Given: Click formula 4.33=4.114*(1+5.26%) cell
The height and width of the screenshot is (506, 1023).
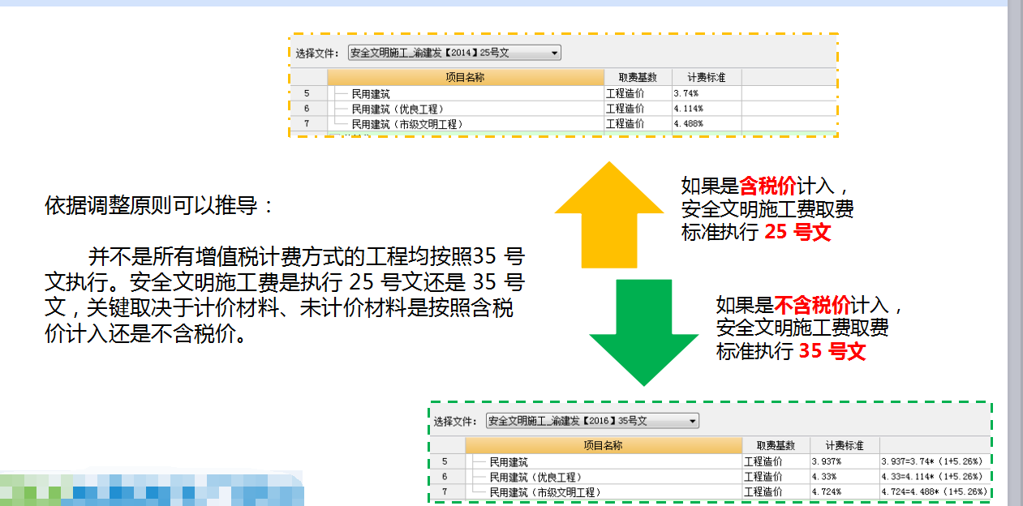Looking at the screenshot, I should tap(933, 477).
